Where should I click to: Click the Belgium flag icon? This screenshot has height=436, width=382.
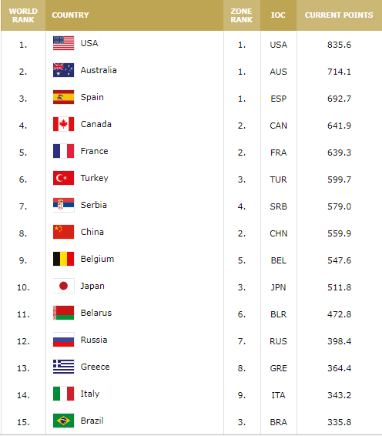(63, 259)
